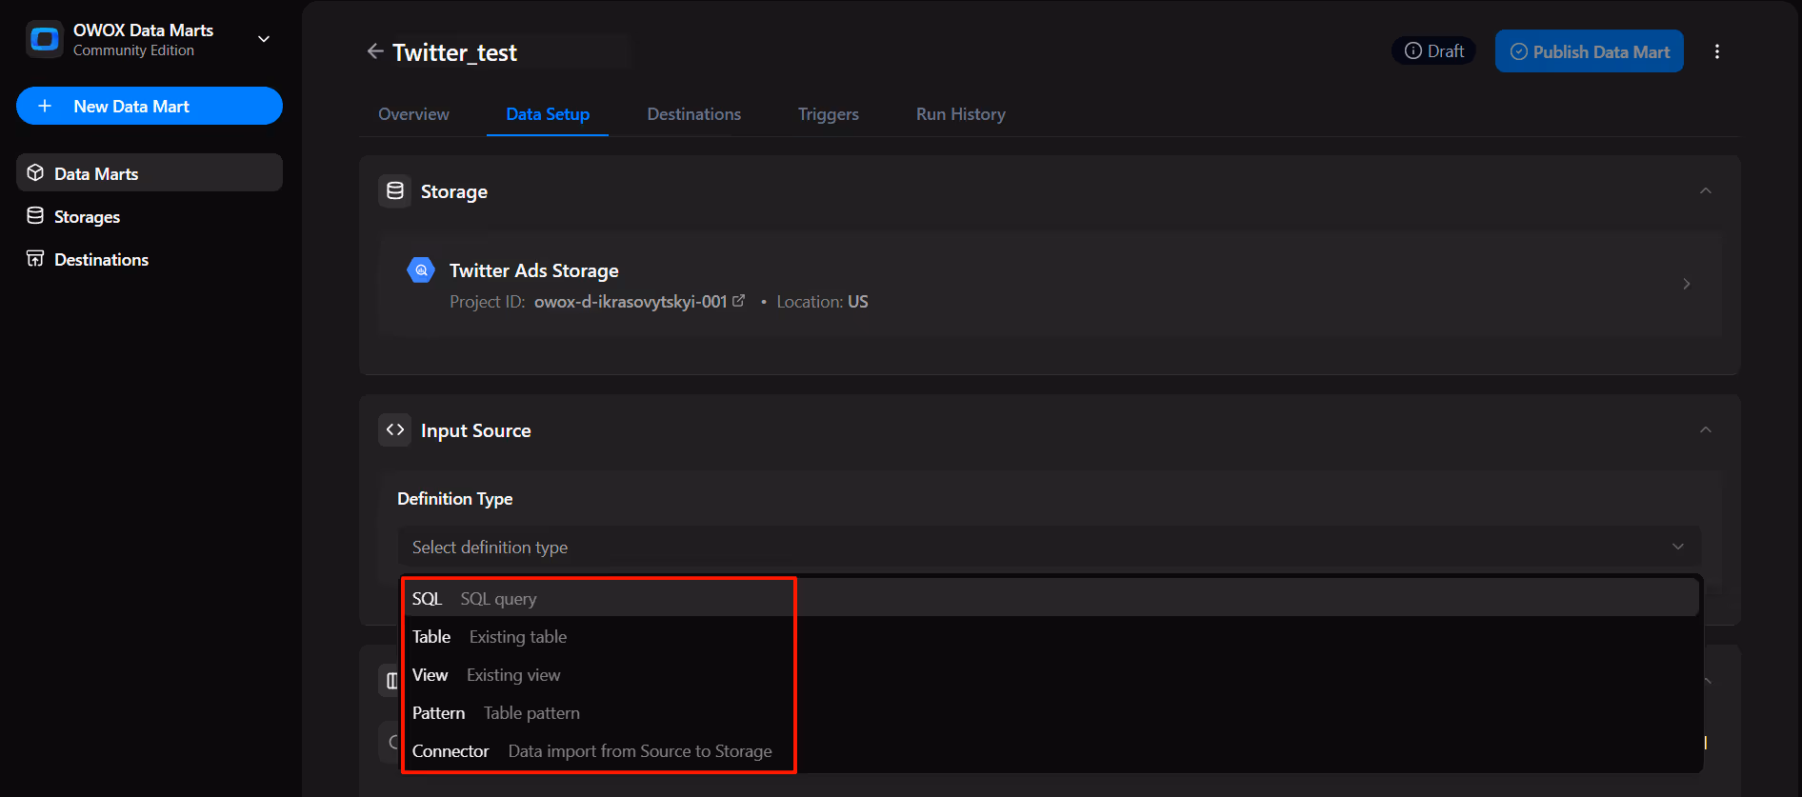Click the Destinations sidebar icon
The image size is (1802, 797).
pyautogui.click(x=35, y=259)
